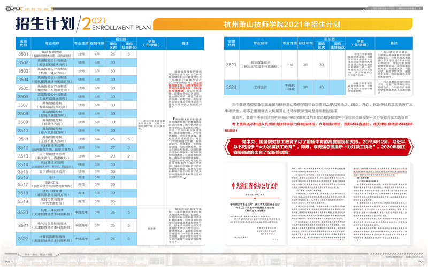Select code 3522 cell
The width and height of the screenshot is (428, 267).
pos(23,239)
